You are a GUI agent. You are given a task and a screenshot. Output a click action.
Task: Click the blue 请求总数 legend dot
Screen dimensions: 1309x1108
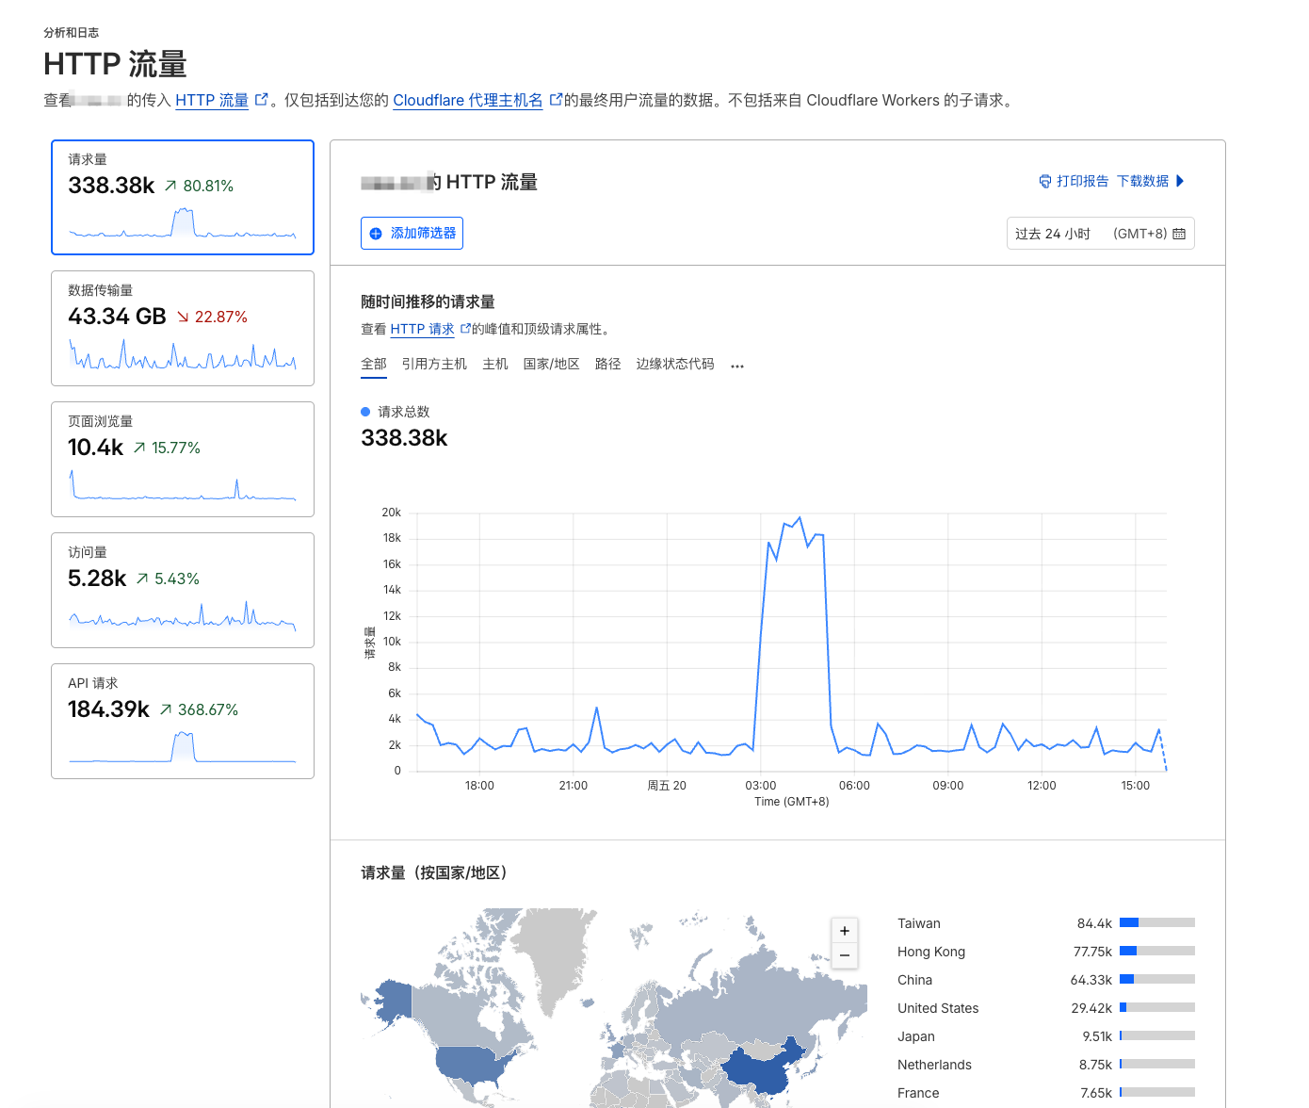point(365,412)
